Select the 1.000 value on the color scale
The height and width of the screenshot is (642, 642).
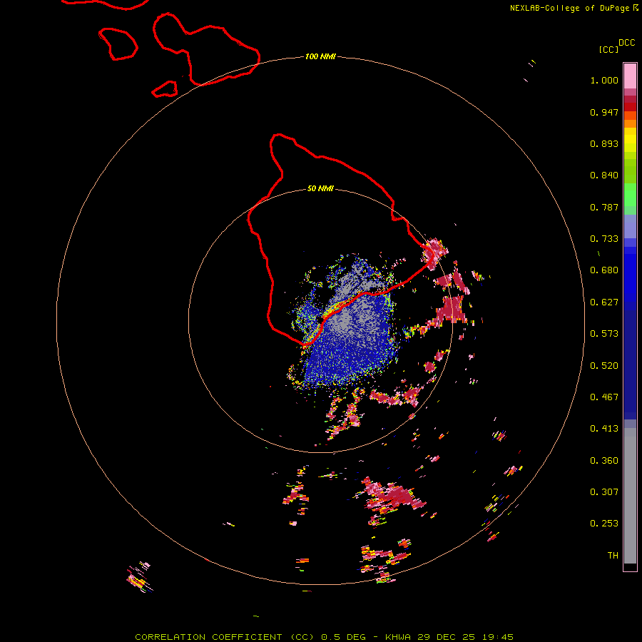click(604, 80)
